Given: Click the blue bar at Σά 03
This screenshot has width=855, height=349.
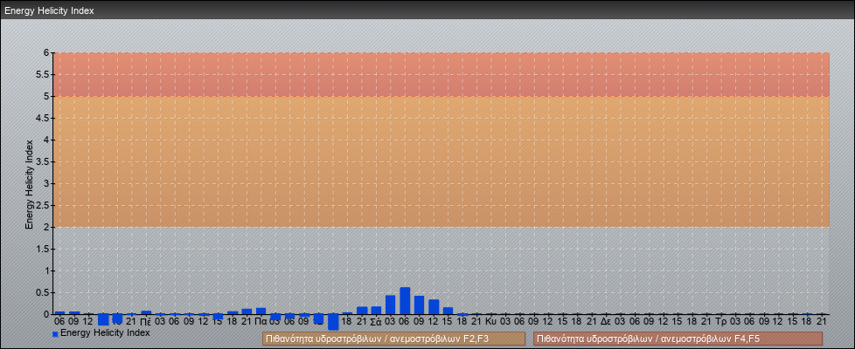Looking at the screenshot, I should [391, 305].
